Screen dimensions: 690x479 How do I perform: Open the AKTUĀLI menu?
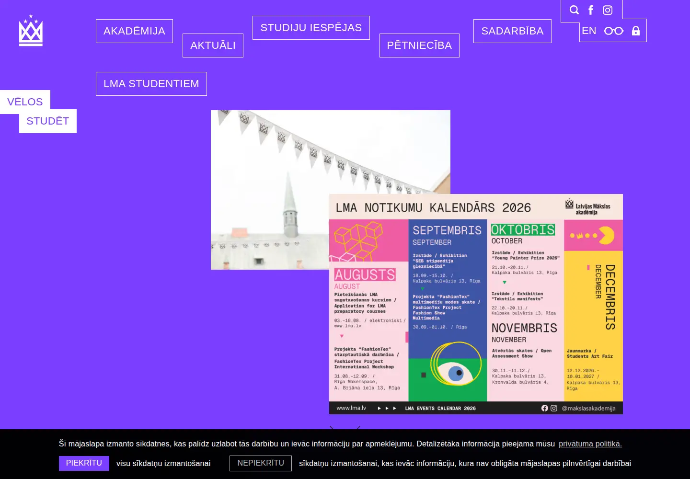coord(213,46)
